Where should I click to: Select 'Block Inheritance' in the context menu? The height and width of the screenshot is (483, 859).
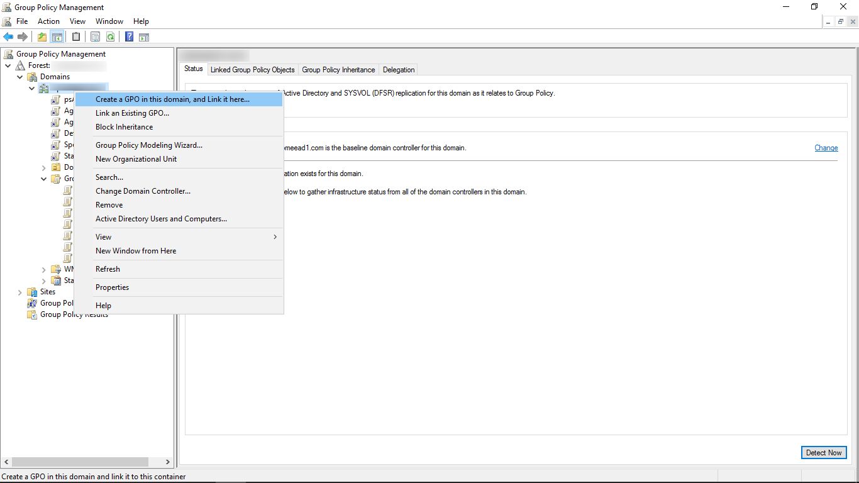124,127
